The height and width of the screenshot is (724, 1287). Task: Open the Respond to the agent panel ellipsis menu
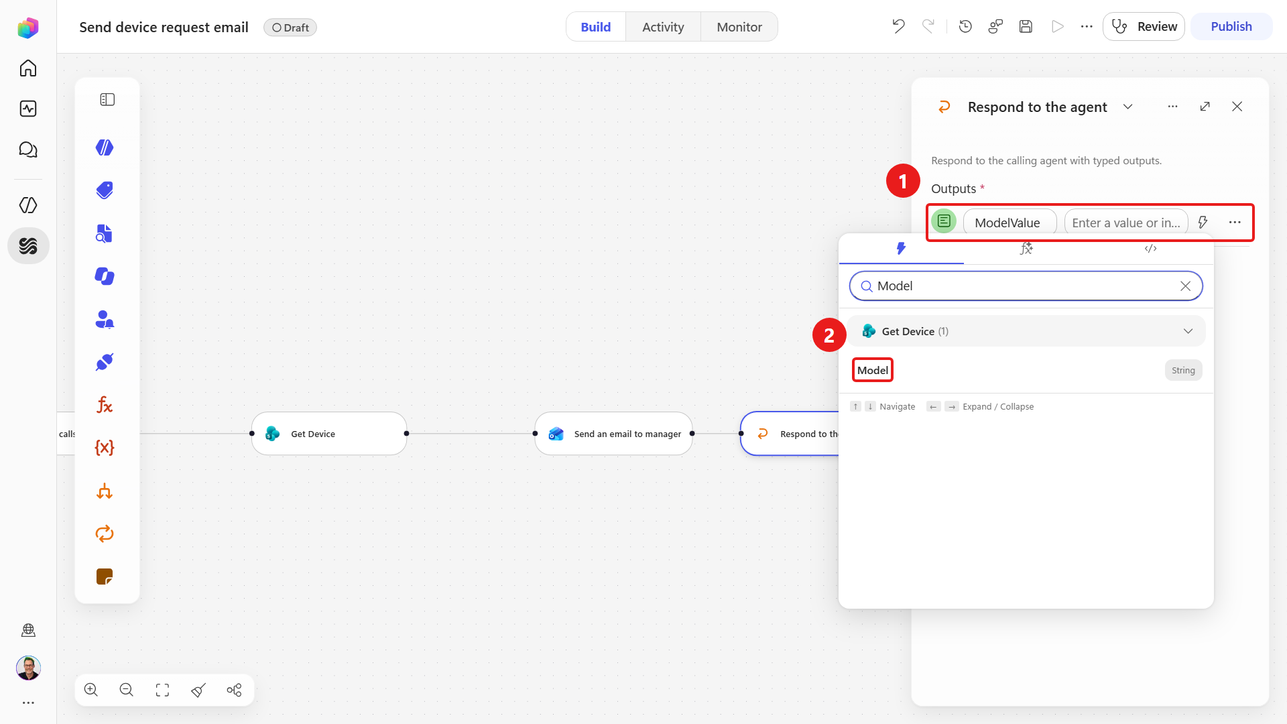pyautogui.click(x=1172, y=107)
